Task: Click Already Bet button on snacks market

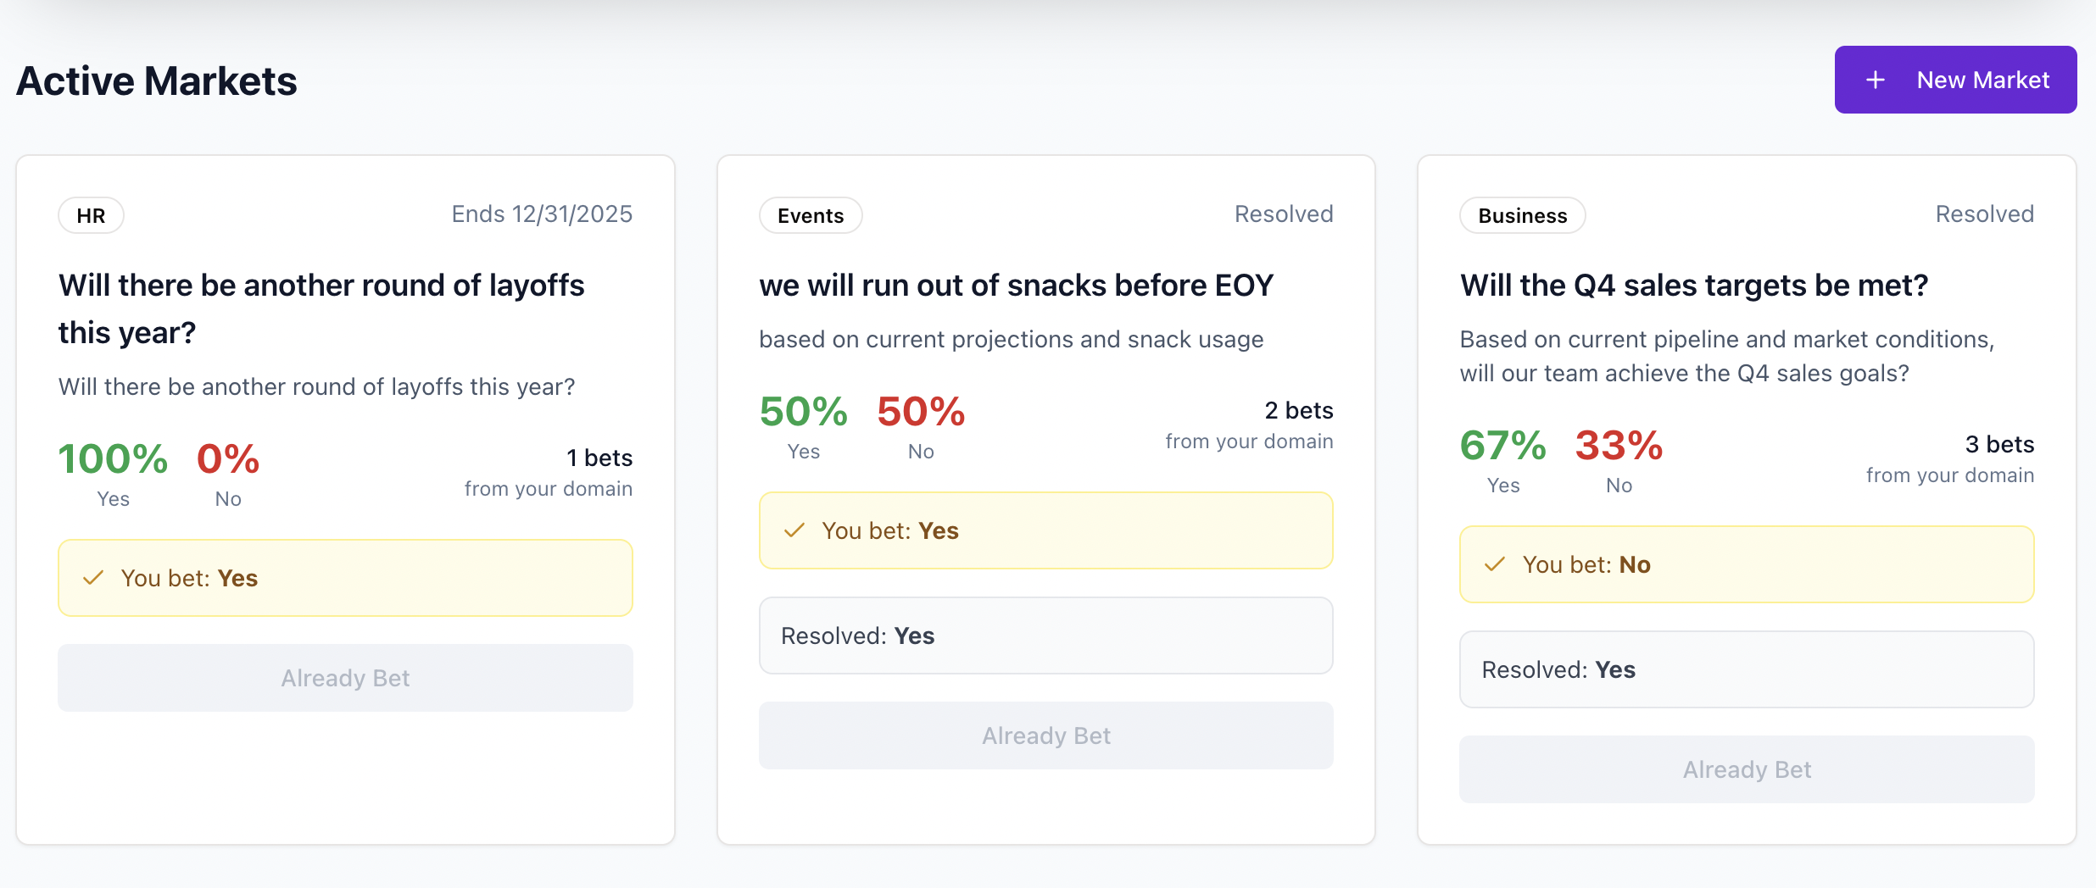Action: [x=1045, y=735]
